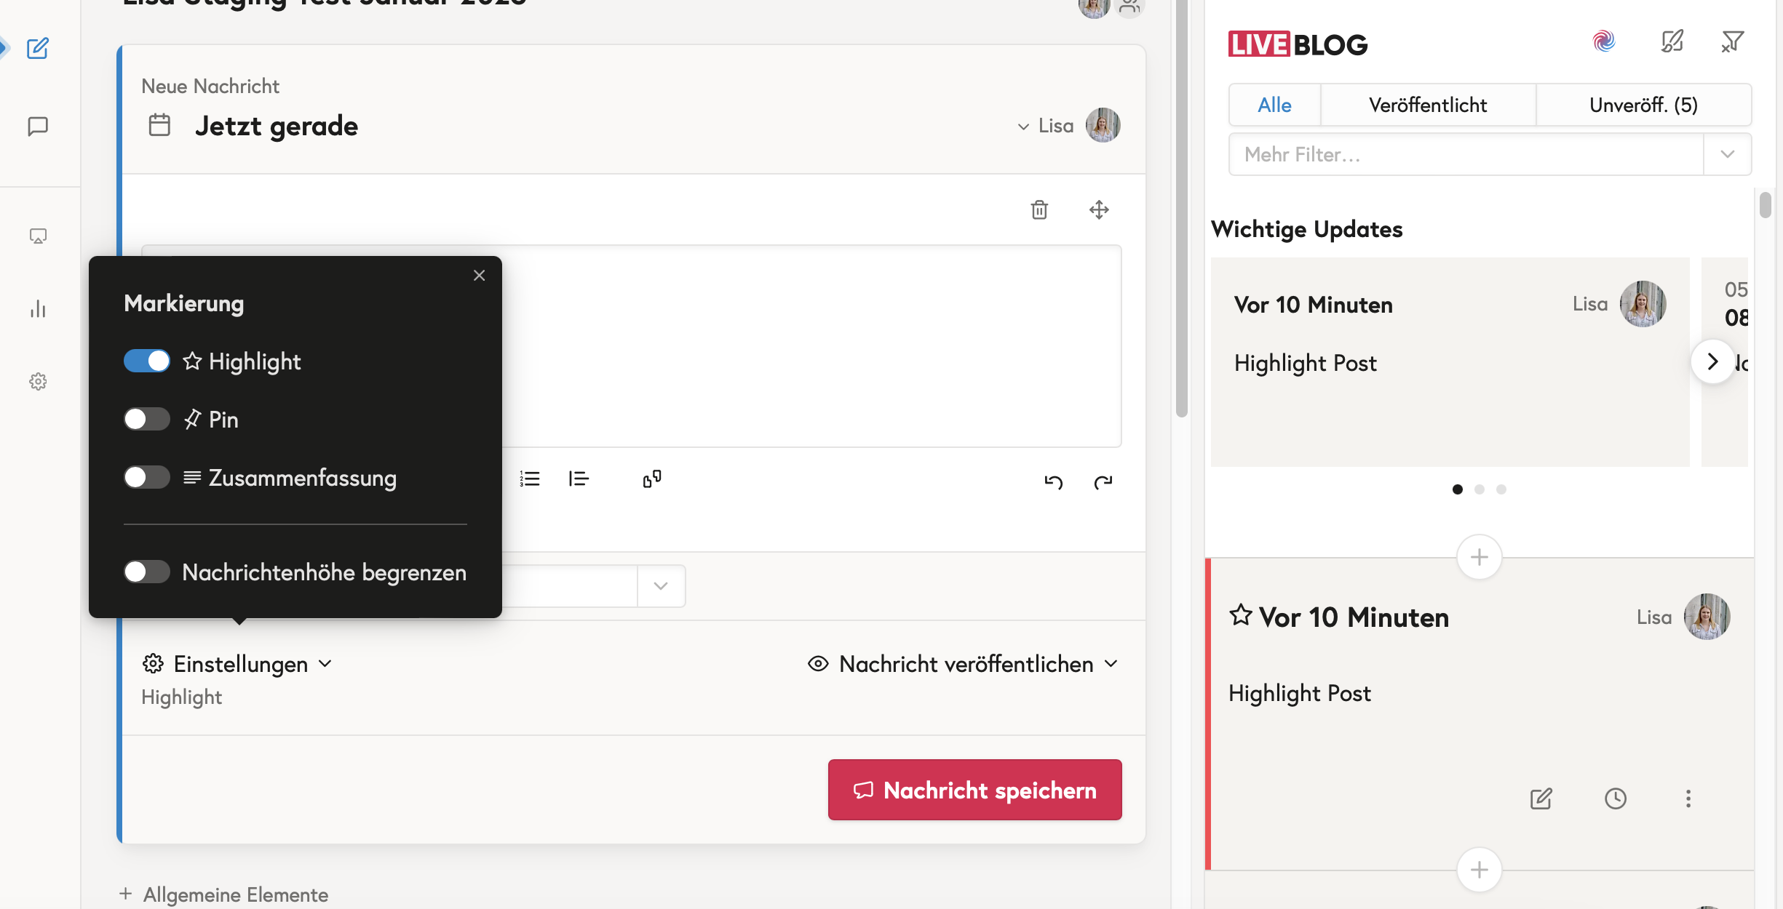Select the Unveröff. (5) tab
Screen dimensions: 1783x909
[1643, 105]
